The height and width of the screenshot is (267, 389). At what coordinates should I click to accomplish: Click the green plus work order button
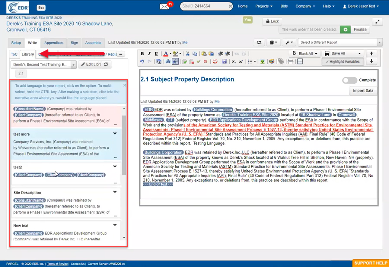tap(345, 29)
